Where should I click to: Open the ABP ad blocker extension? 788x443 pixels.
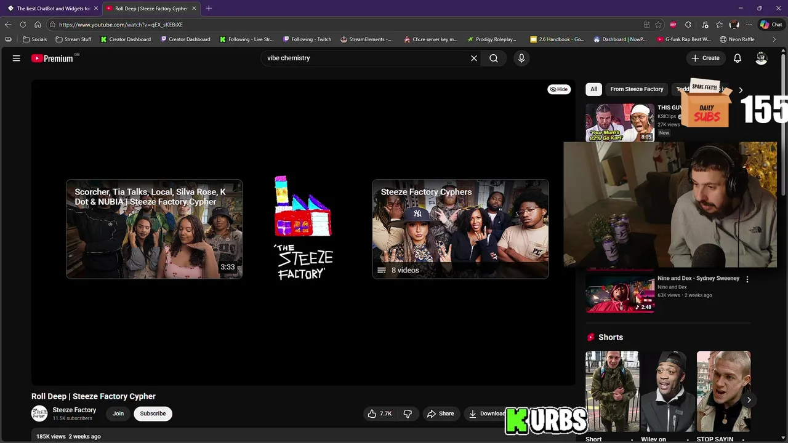click(x=673, y=25)
